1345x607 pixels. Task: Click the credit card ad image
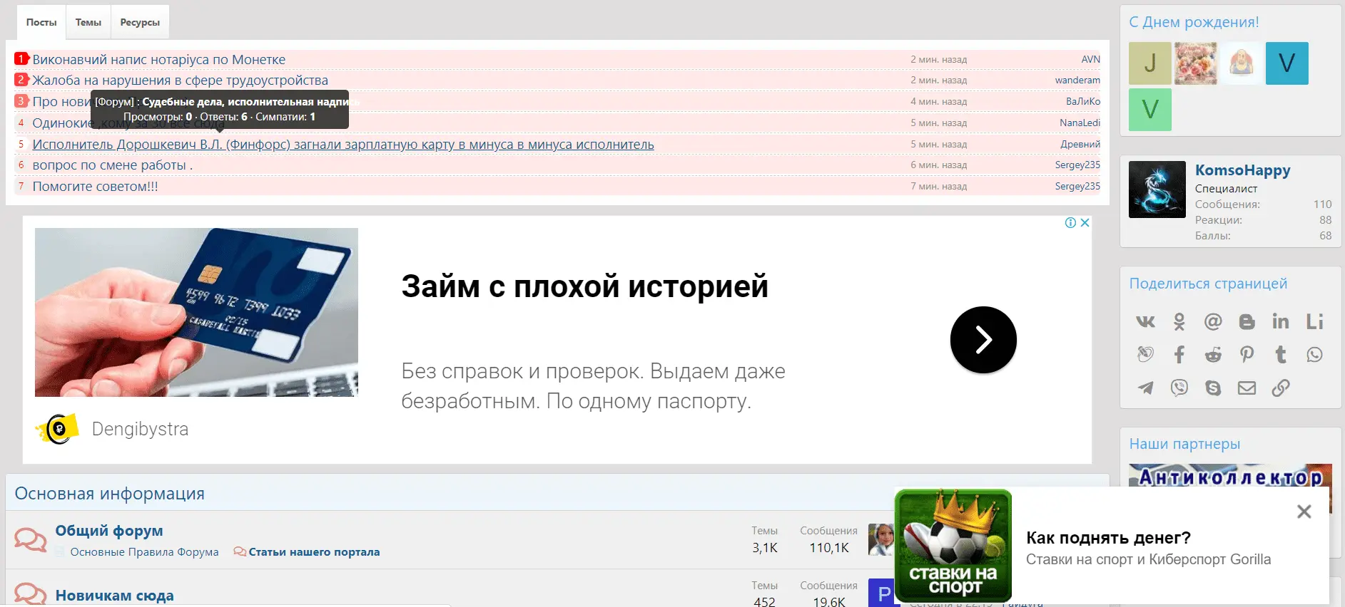click(x=196, y=312)
